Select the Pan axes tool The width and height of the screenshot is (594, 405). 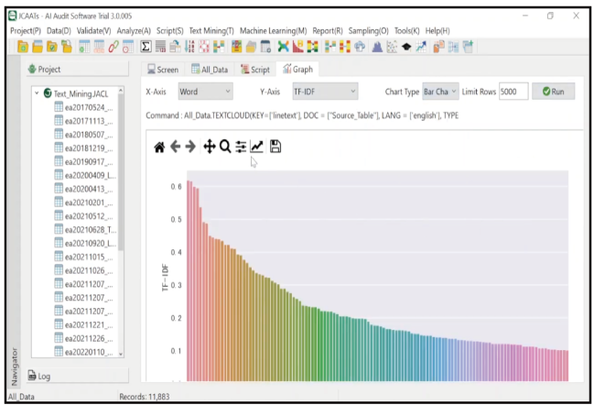[x=209, y=147]
